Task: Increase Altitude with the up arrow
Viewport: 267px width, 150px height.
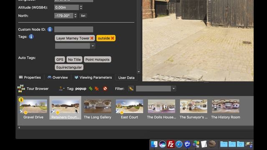Action: click(81, 6)
